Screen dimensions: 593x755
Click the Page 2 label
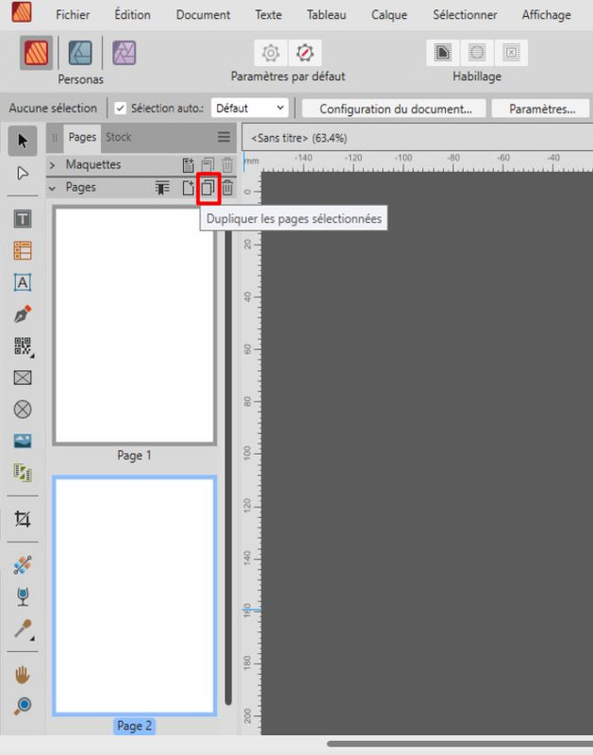(x=134, y=726)
